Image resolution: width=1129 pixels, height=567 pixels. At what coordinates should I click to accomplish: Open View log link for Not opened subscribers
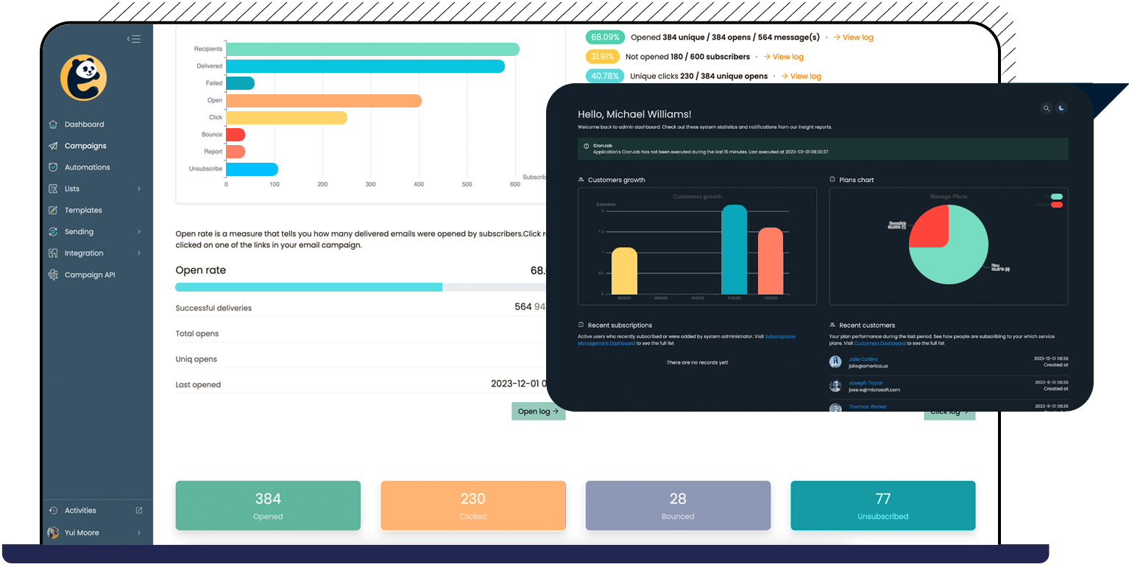click(x=783, y=57)
